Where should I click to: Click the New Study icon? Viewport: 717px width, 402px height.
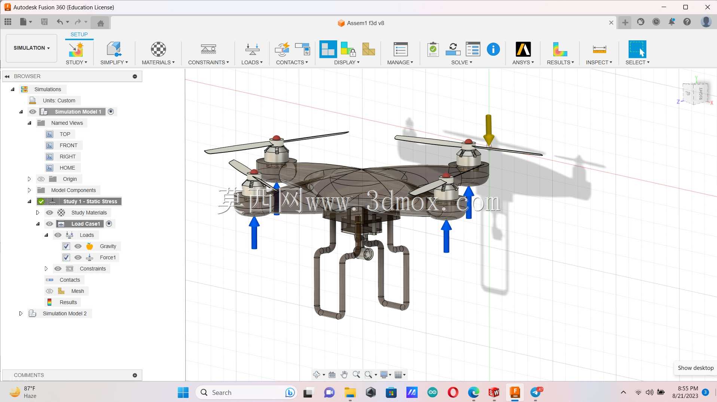pos(76,49)
